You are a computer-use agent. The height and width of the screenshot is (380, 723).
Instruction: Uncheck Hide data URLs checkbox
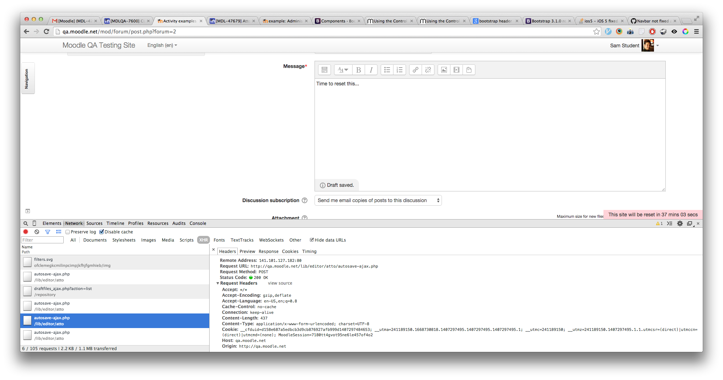pos(312,240)
